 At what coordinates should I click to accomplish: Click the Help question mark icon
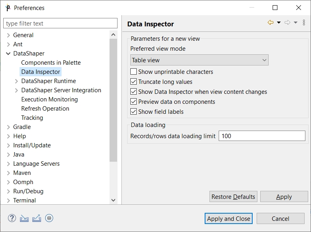(x=12, y=218)
